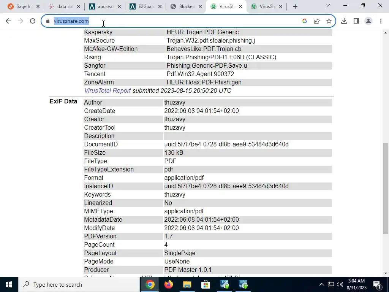The image size is (389, 292).
Task: Open a new browser tab
Action: tap(295, 7)
